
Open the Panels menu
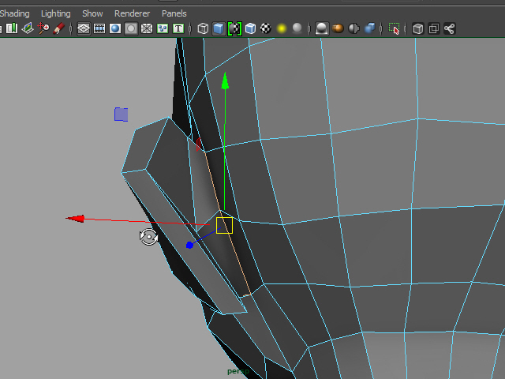(x=174, y=13)
